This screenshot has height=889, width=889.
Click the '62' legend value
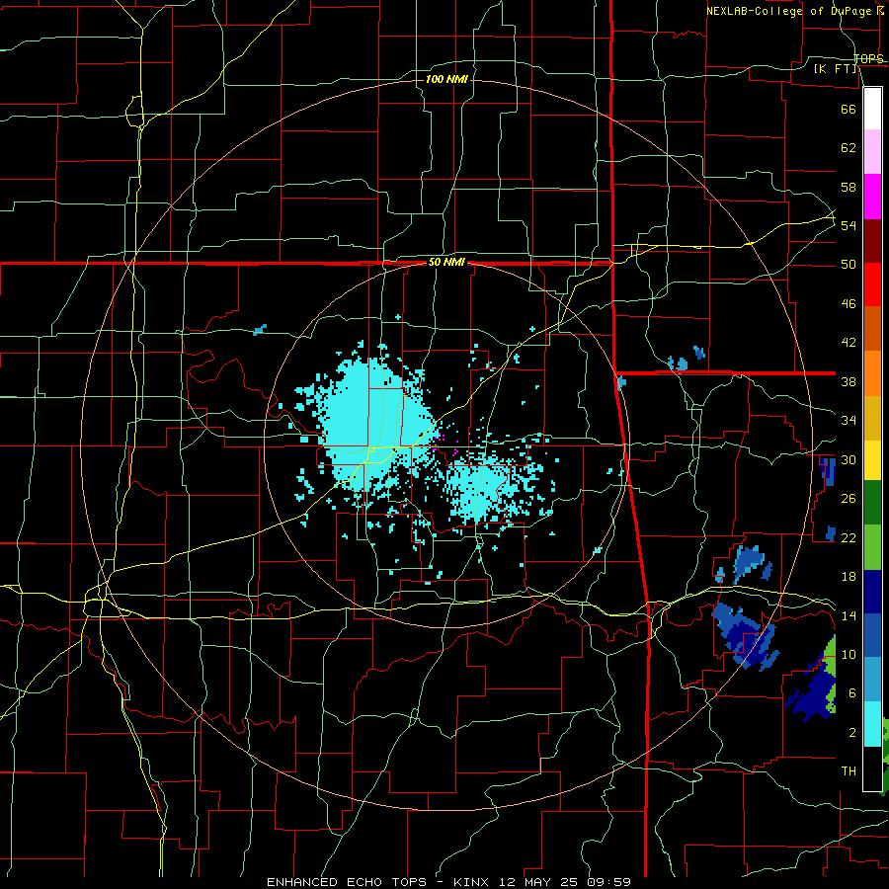coord(849,148)
